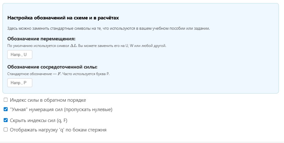This screenshot has height=143, width=284.
Task: Click the displacement notation input field
Action: (19, 54)
